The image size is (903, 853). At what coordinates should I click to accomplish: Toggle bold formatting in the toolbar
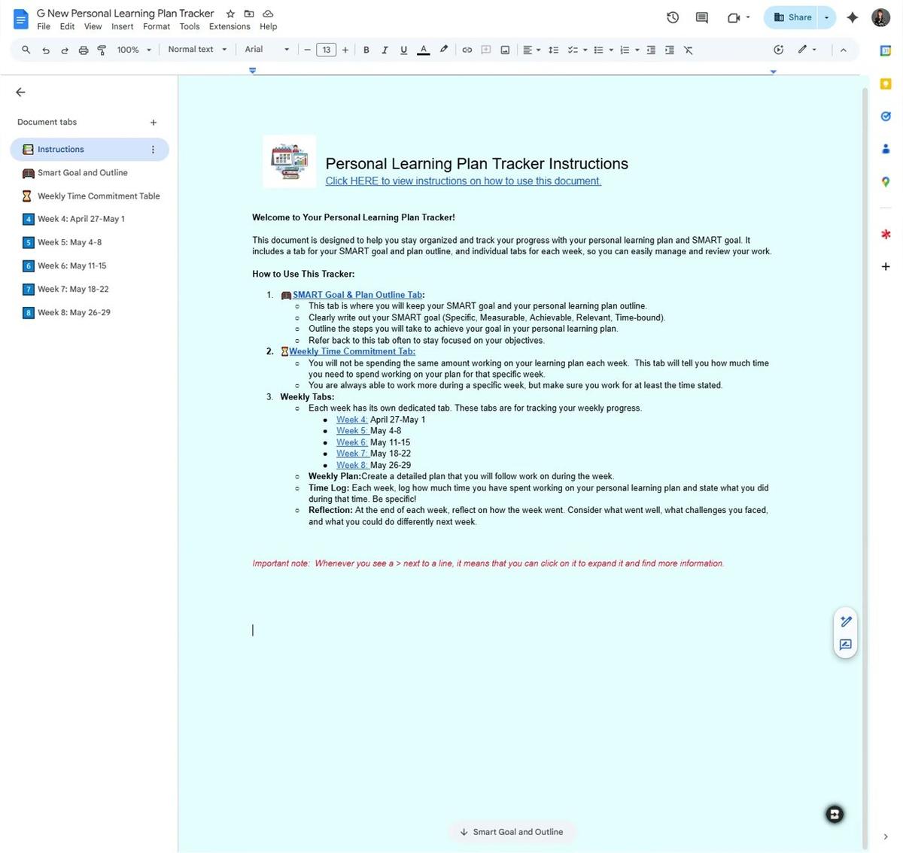click(366, 50)
